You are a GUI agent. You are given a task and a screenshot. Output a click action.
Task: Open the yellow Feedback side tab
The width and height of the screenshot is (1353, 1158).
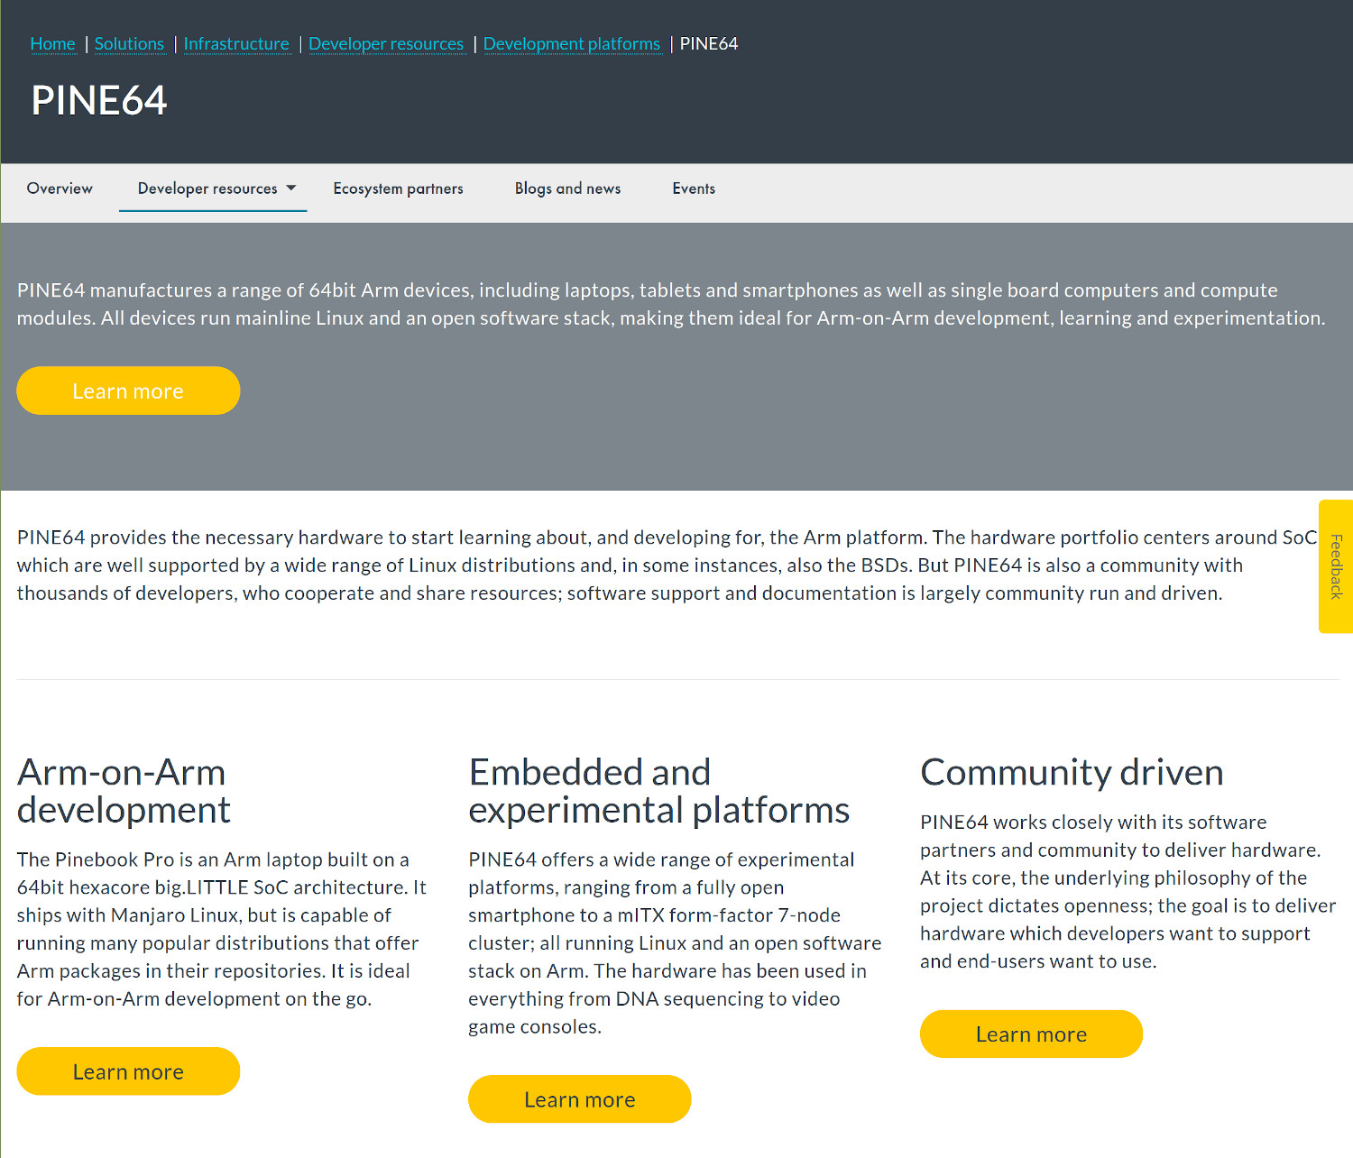(x=1336, y=566)
